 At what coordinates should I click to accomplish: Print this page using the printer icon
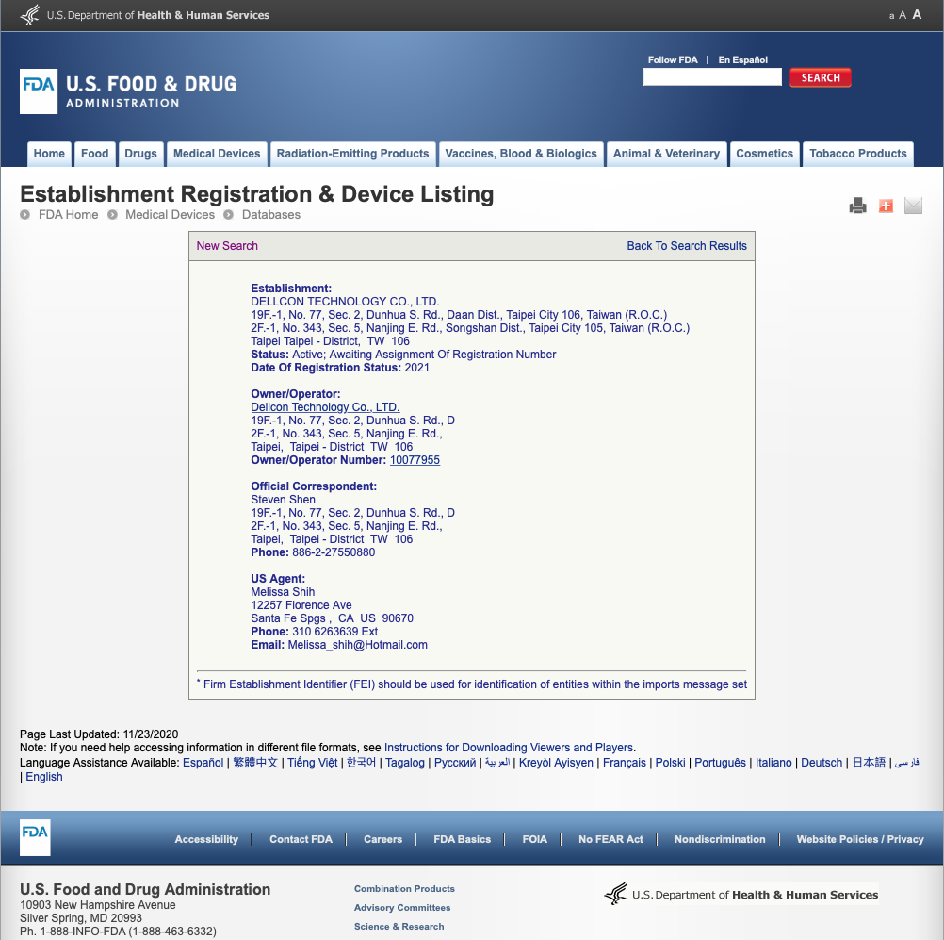click(x=857, y=206)
